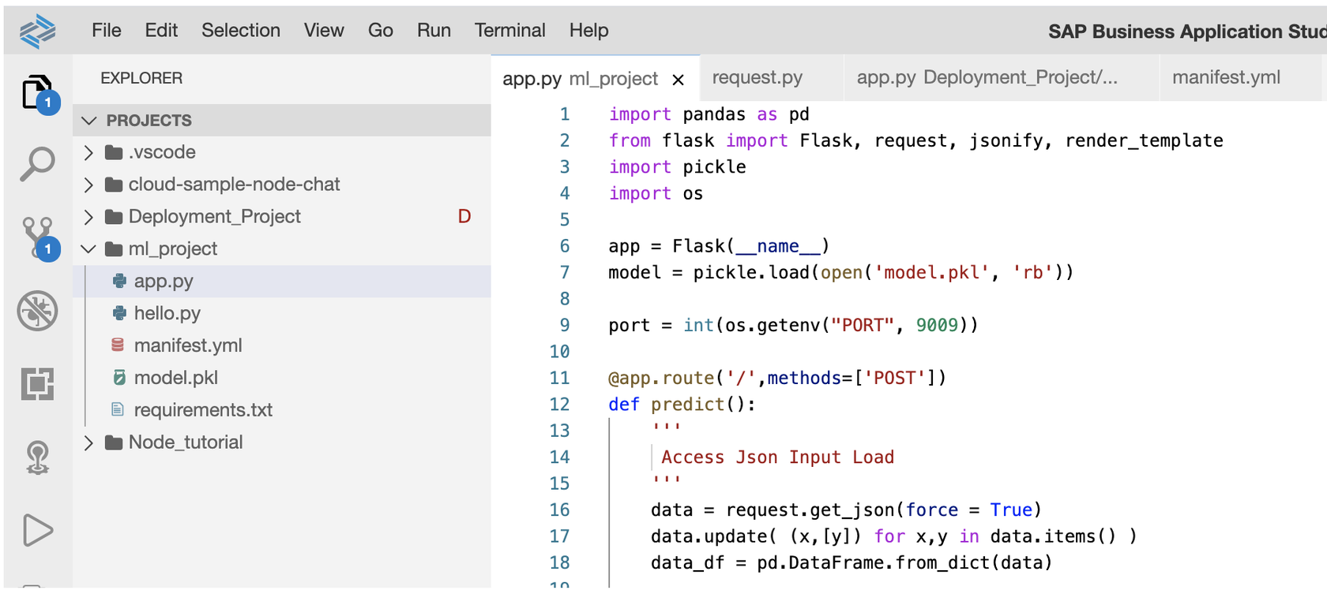
Task: Click the @app.route decorator on line 11
Action: point(661,379)
